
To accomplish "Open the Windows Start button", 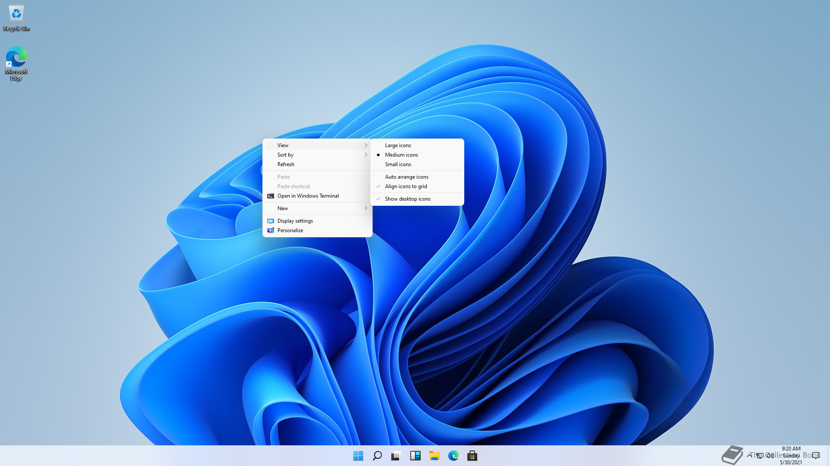I will (358, 456).
